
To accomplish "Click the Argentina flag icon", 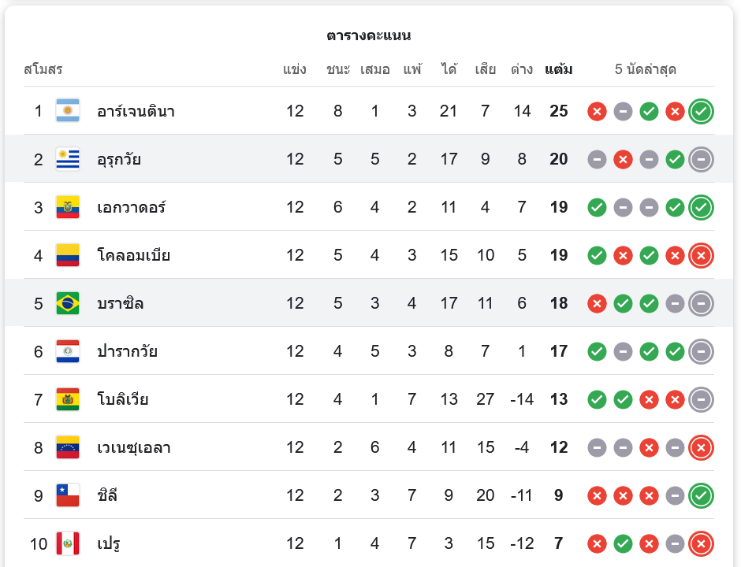I will point(68,111).
